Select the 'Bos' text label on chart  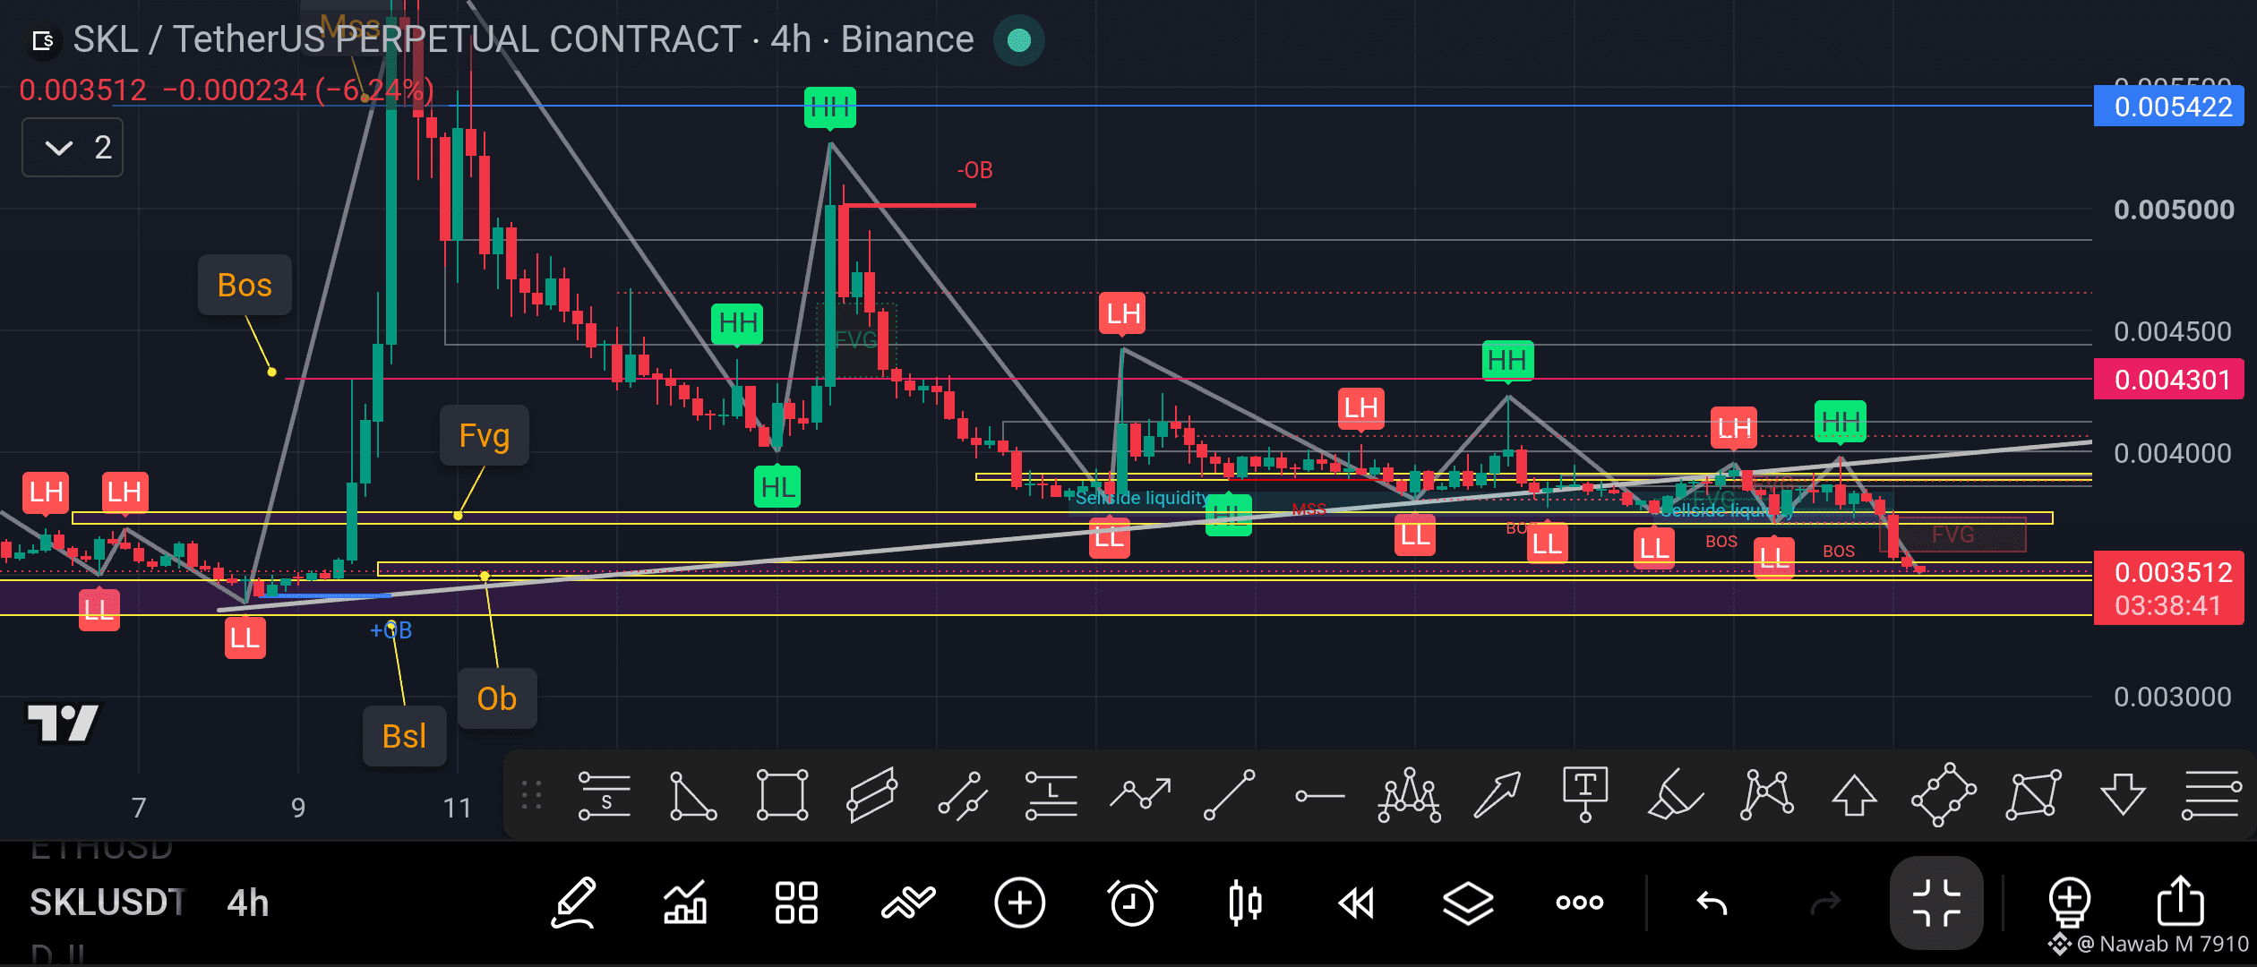click(x=245, y=285)
